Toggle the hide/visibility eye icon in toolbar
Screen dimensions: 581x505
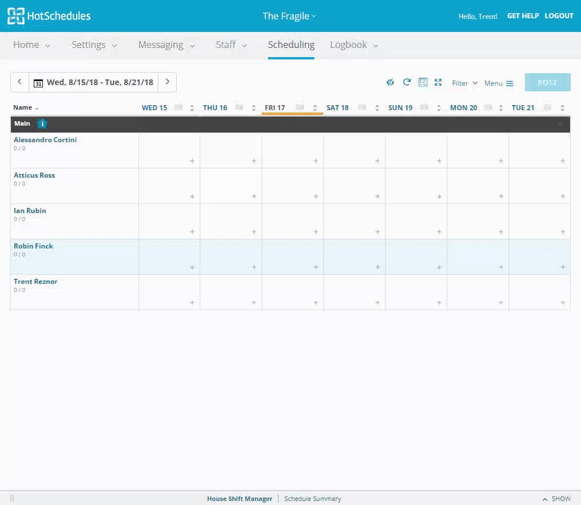390,82
